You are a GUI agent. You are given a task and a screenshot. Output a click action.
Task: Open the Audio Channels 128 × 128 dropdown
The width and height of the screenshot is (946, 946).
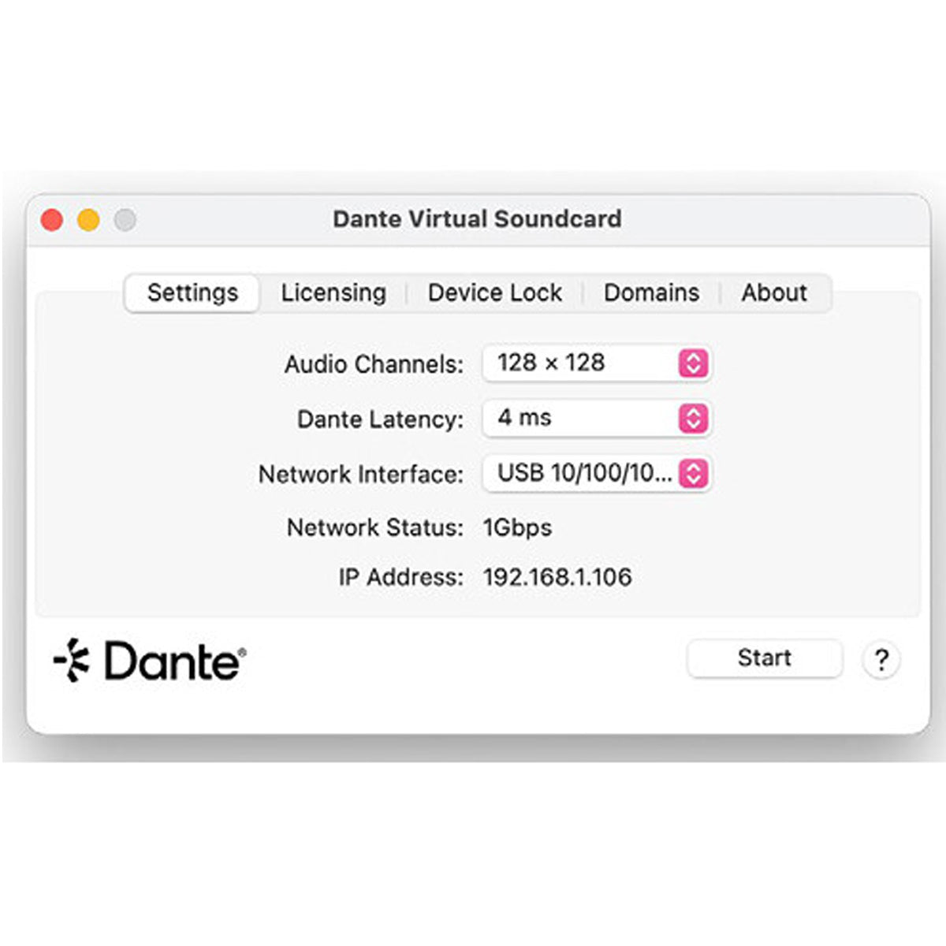(x=597, y=363)
